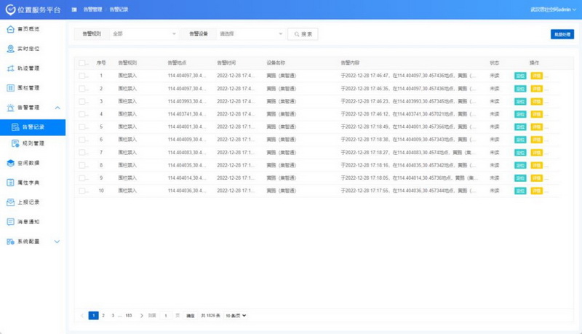The height and width of the screenshot is (334, 582).
Task: Open 消息通知 via its message icon
Action: click(x=10, y=221)
